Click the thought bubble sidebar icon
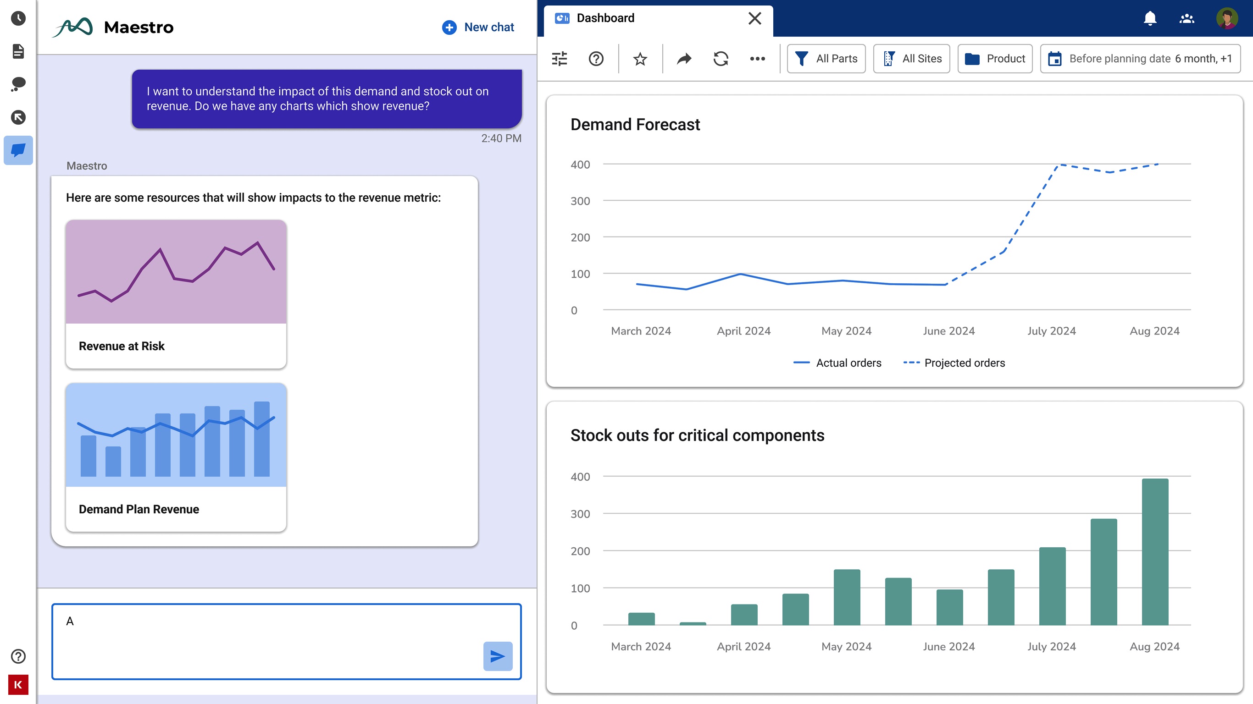 [18, 83]
